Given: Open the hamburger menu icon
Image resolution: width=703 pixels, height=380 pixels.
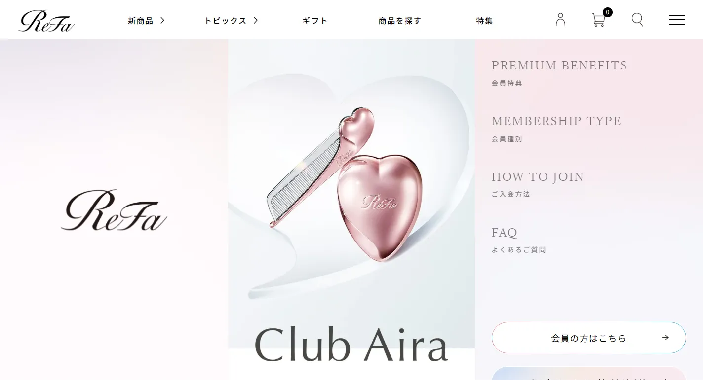Looking at the screenshot, I should click(676, 20).
